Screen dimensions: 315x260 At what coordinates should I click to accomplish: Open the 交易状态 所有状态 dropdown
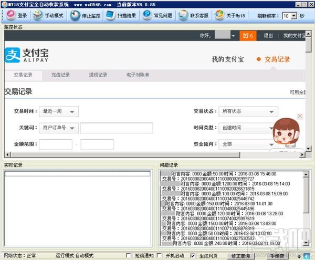(248, 111)
